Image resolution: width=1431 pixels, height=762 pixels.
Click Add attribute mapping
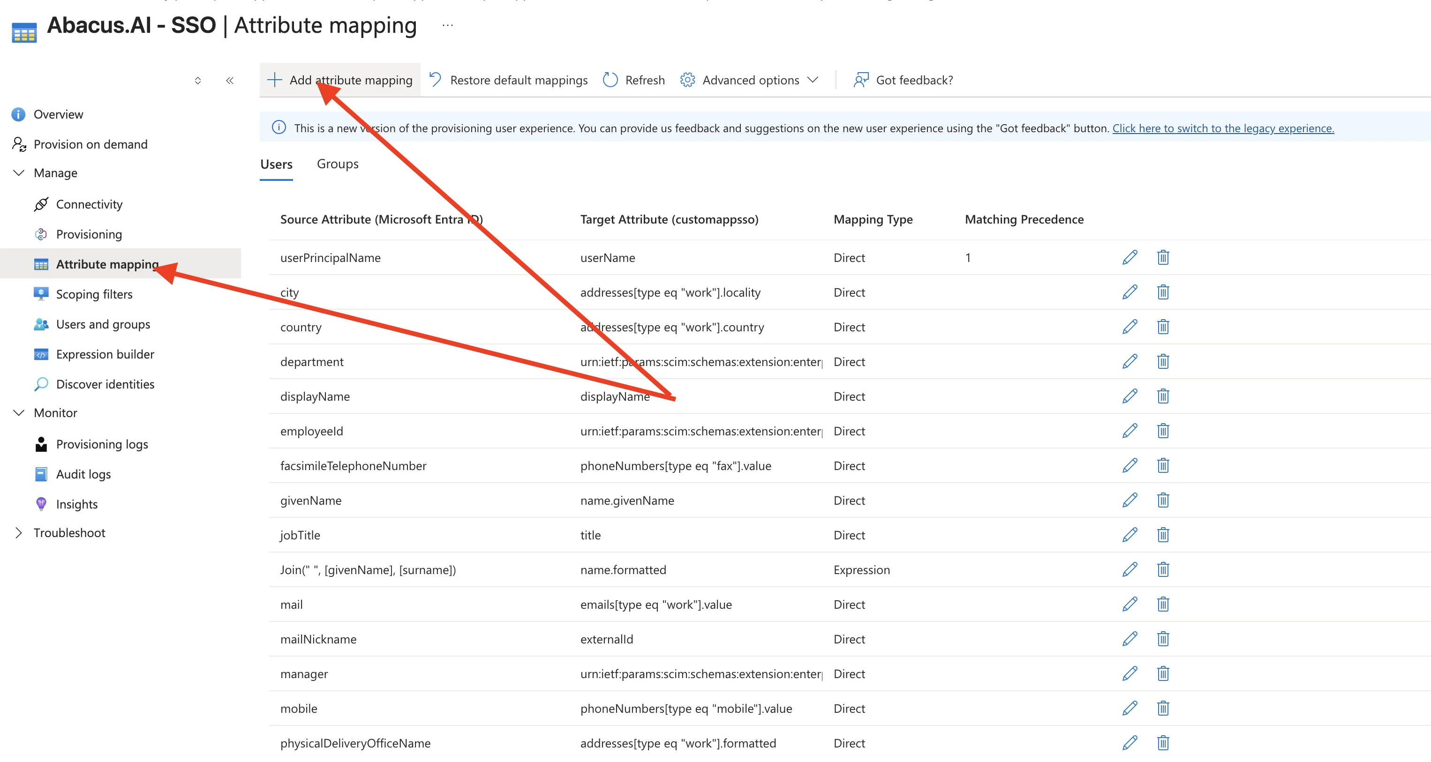(340, 80)
